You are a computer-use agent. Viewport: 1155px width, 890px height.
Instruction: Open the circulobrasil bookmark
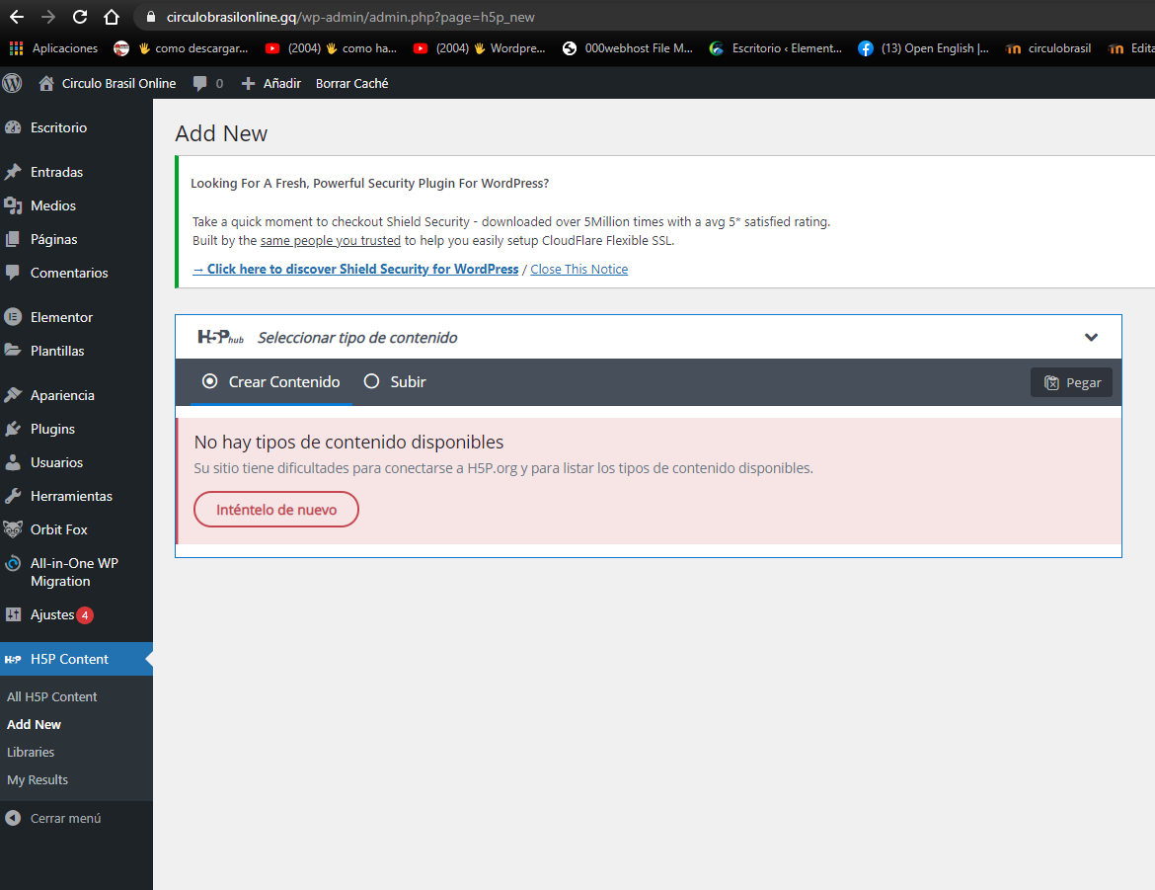click(x=1049, y=48)
